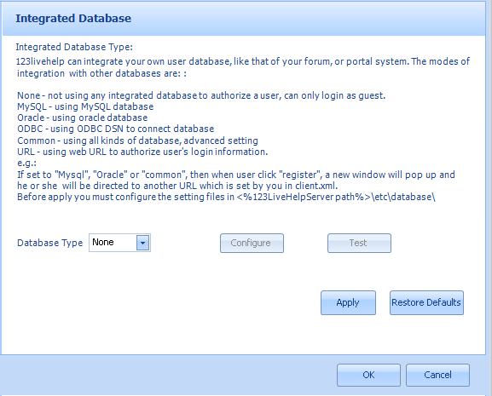This screenshot has height=396, width=492.
Task: Click the 'ODBC - using ODBC DSN' line
Action: click(x=116, y=129)
